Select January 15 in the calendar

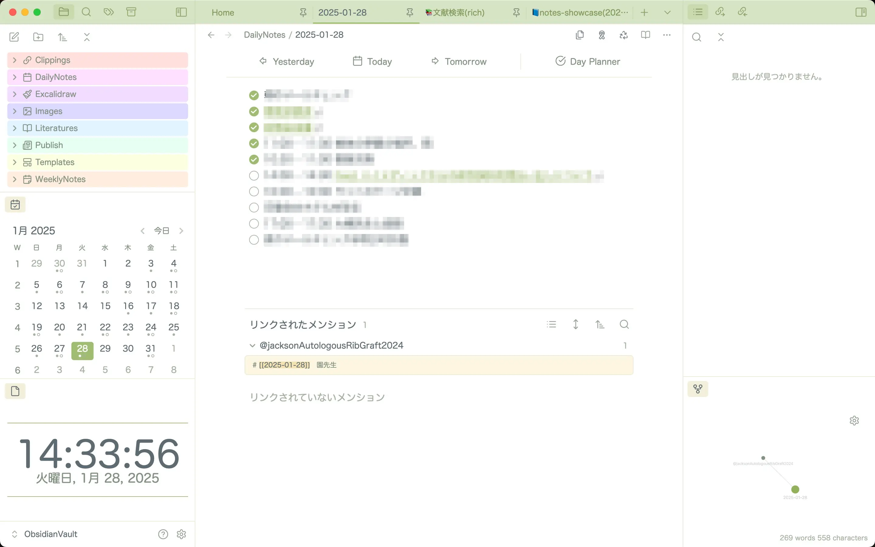coord(105,306)
